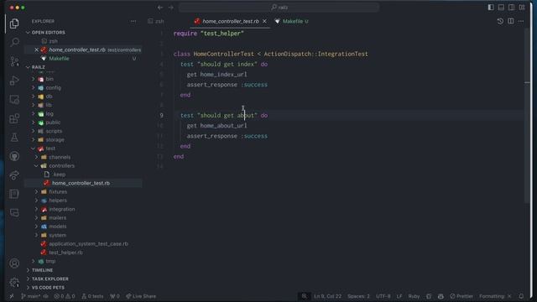Close home_controller_test.rb in Open Editors
The width and height of the screenshot is (537, 302).
[36, 49]
